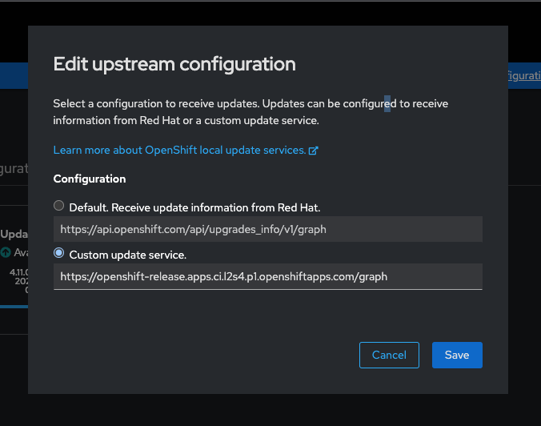541x426 pixels.
Task: Click the partially hidden configuration link at top right
Action: point(524,75)
